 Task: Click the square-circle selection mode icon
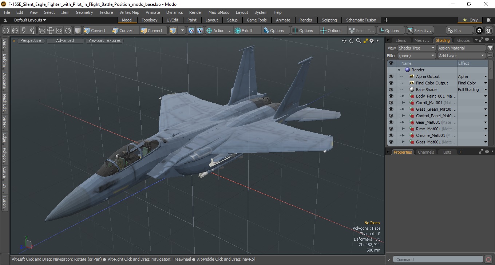point(59,31)
